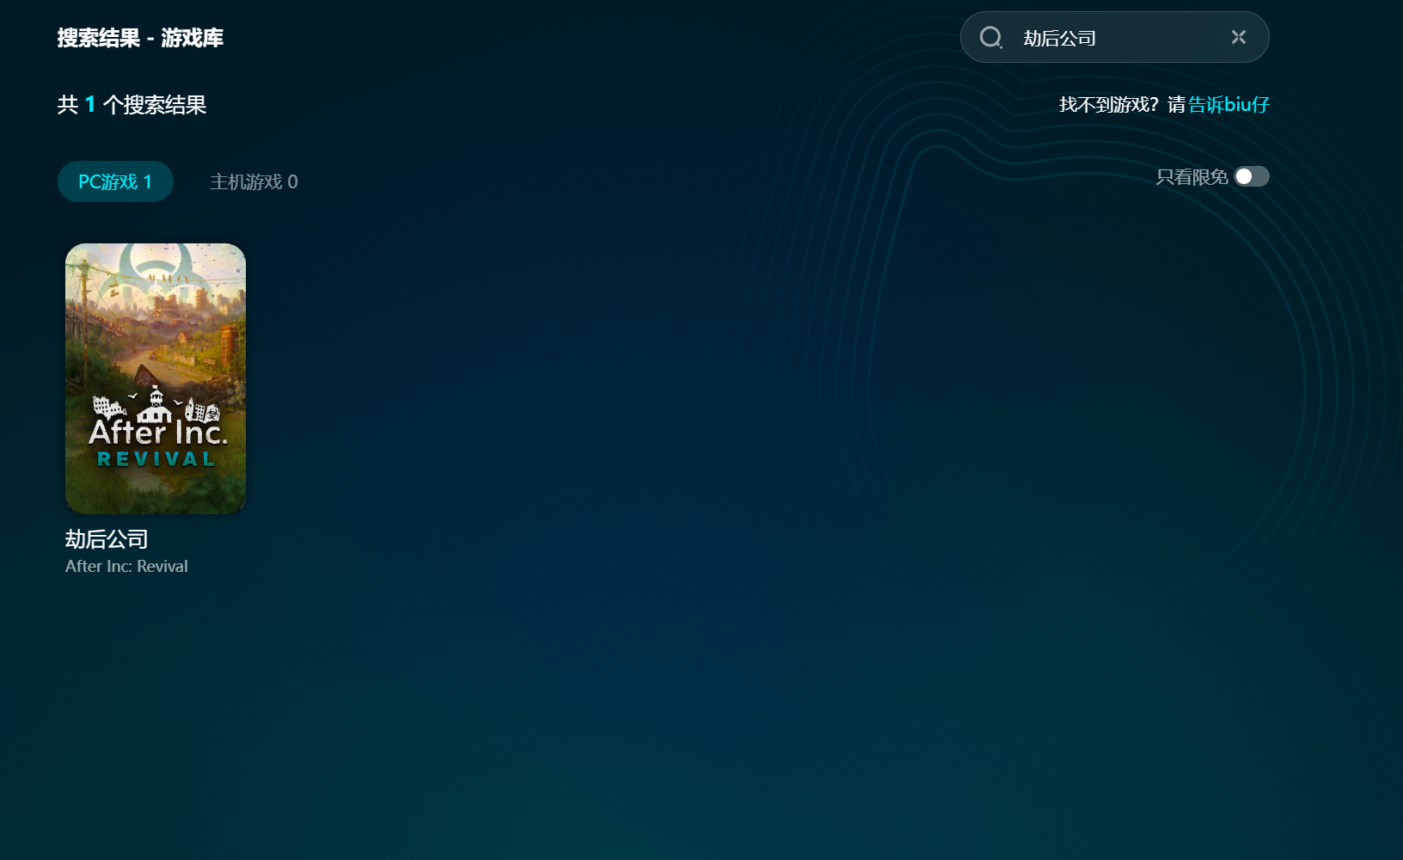Click the biohazard symbol on the game cover
The image size is (1403, 860).
click(156, 265)
